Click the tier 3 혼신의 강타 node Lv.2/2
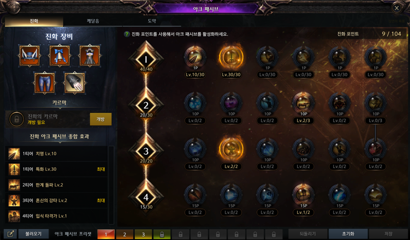This screenshot has width=410, height=240. (x=231, y=149)
